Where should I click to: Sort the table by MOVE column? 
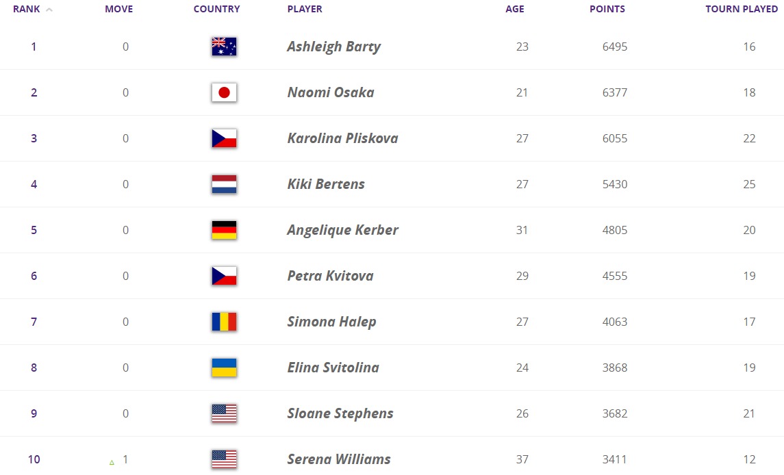pyautogui.click(x=119, y=9)
